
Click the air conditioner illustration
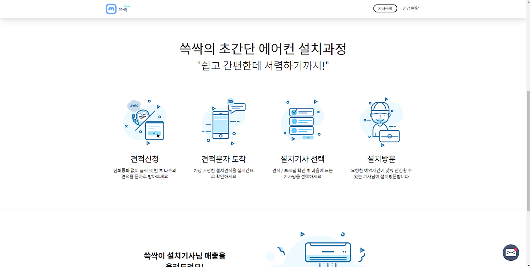pyautogui.click(x=317, y=249)
